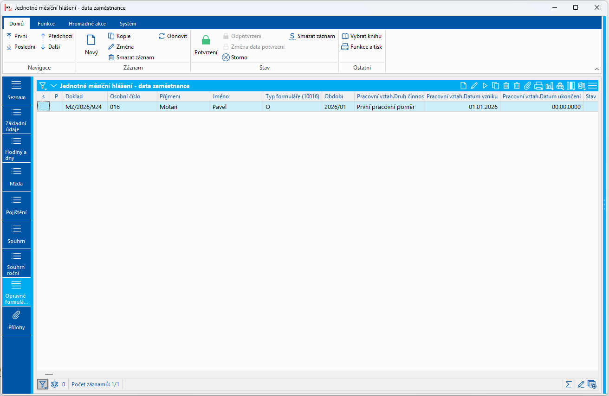Jump to last record with Poslední
This screenshot has width=609, height=396.
pos(20,47)
